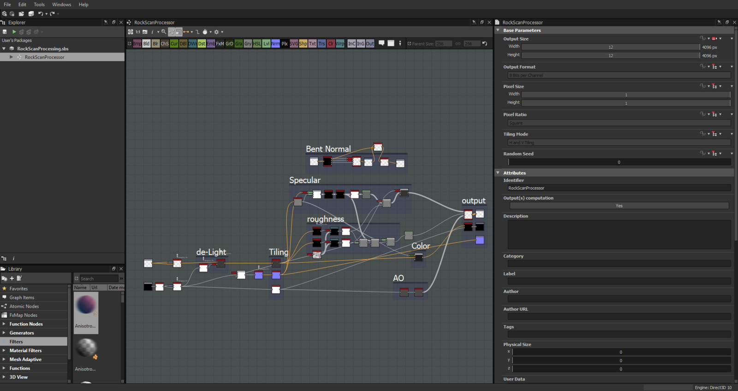Add a Blur node with Blr icon
This screenshot has width=738, height=391.
[155, 43]
